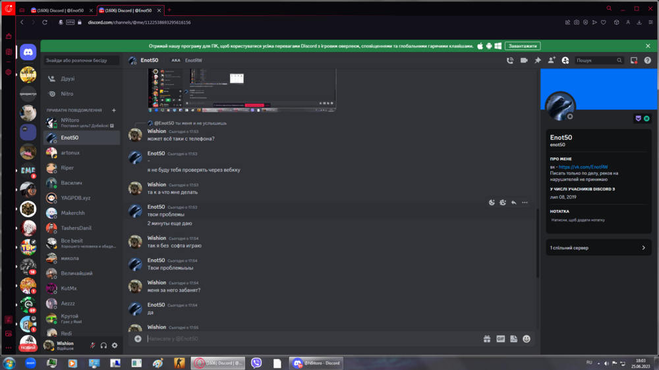Screen dimensions: 659x370
Task: Click the Apple download icon in banner
Action: tap(480, 46)
